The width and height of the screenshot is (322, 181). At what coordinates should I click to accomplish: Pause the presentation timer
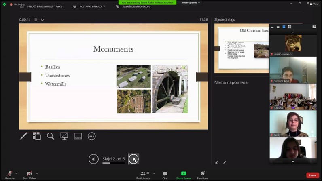(x=36, y=19)
